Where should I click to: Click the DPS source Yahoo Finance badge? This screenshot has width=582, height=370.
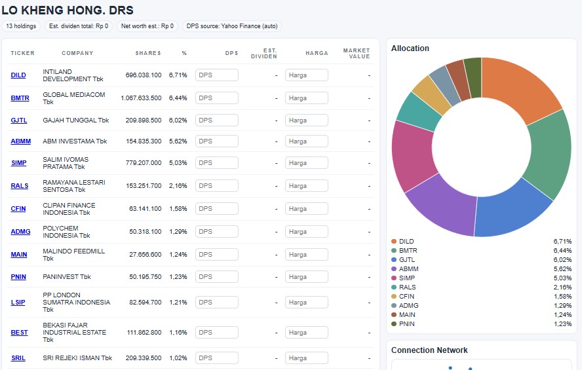232,26
